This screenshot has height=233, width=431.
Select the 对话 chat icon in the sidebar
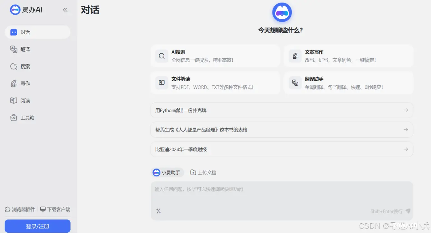click(x=14, y=32)
